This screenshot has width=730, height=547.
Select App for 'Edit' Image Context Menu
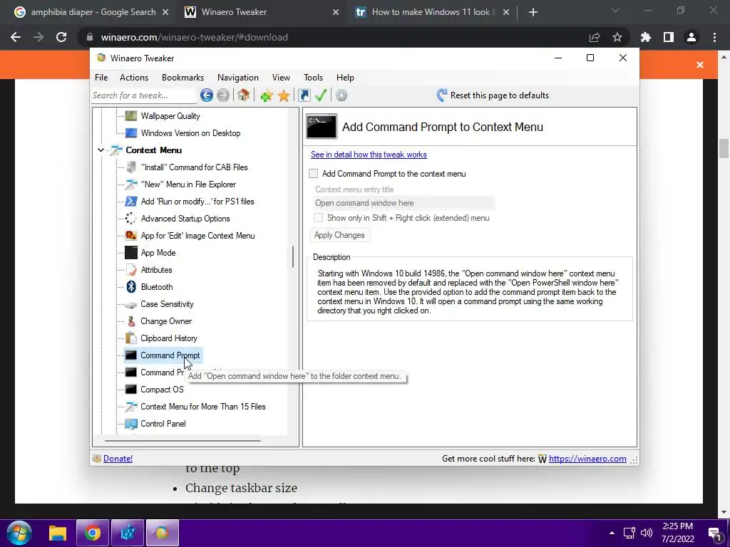pyautogui.click(x=197, y=236)
